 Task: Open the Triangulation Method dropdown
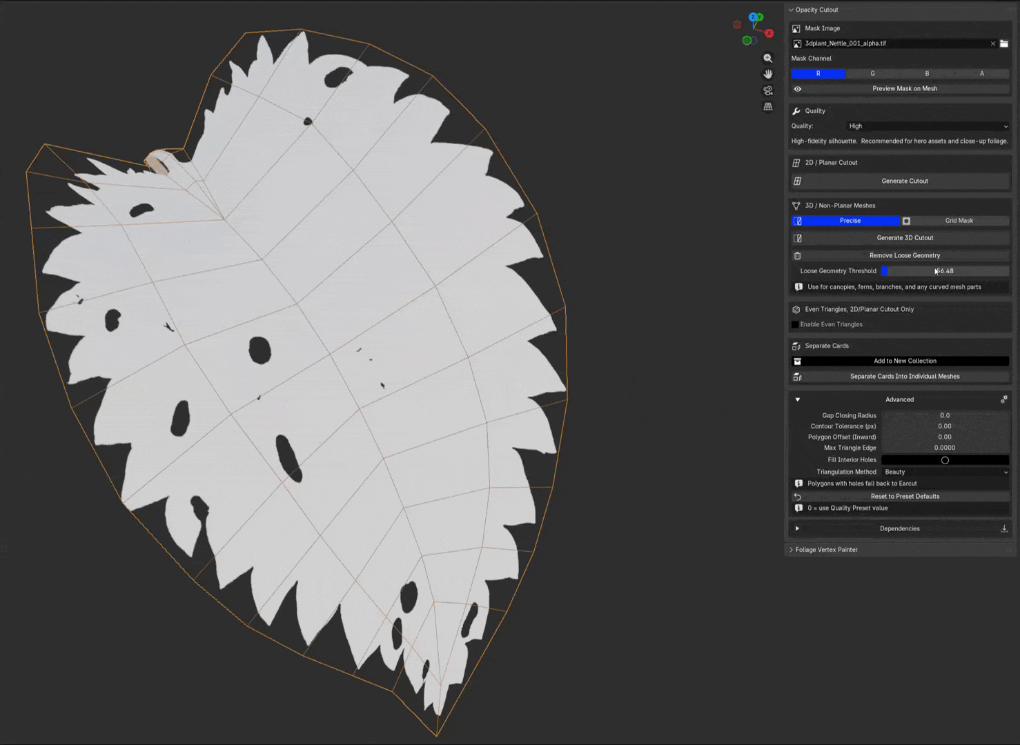coord(945,472)
